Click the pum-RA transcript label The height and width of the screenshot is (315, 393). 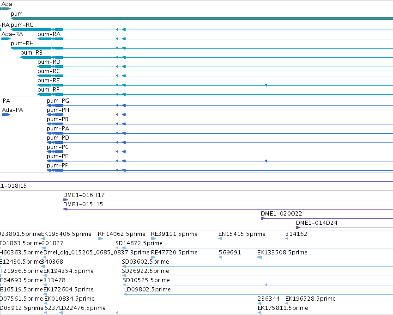coord(49,34)
